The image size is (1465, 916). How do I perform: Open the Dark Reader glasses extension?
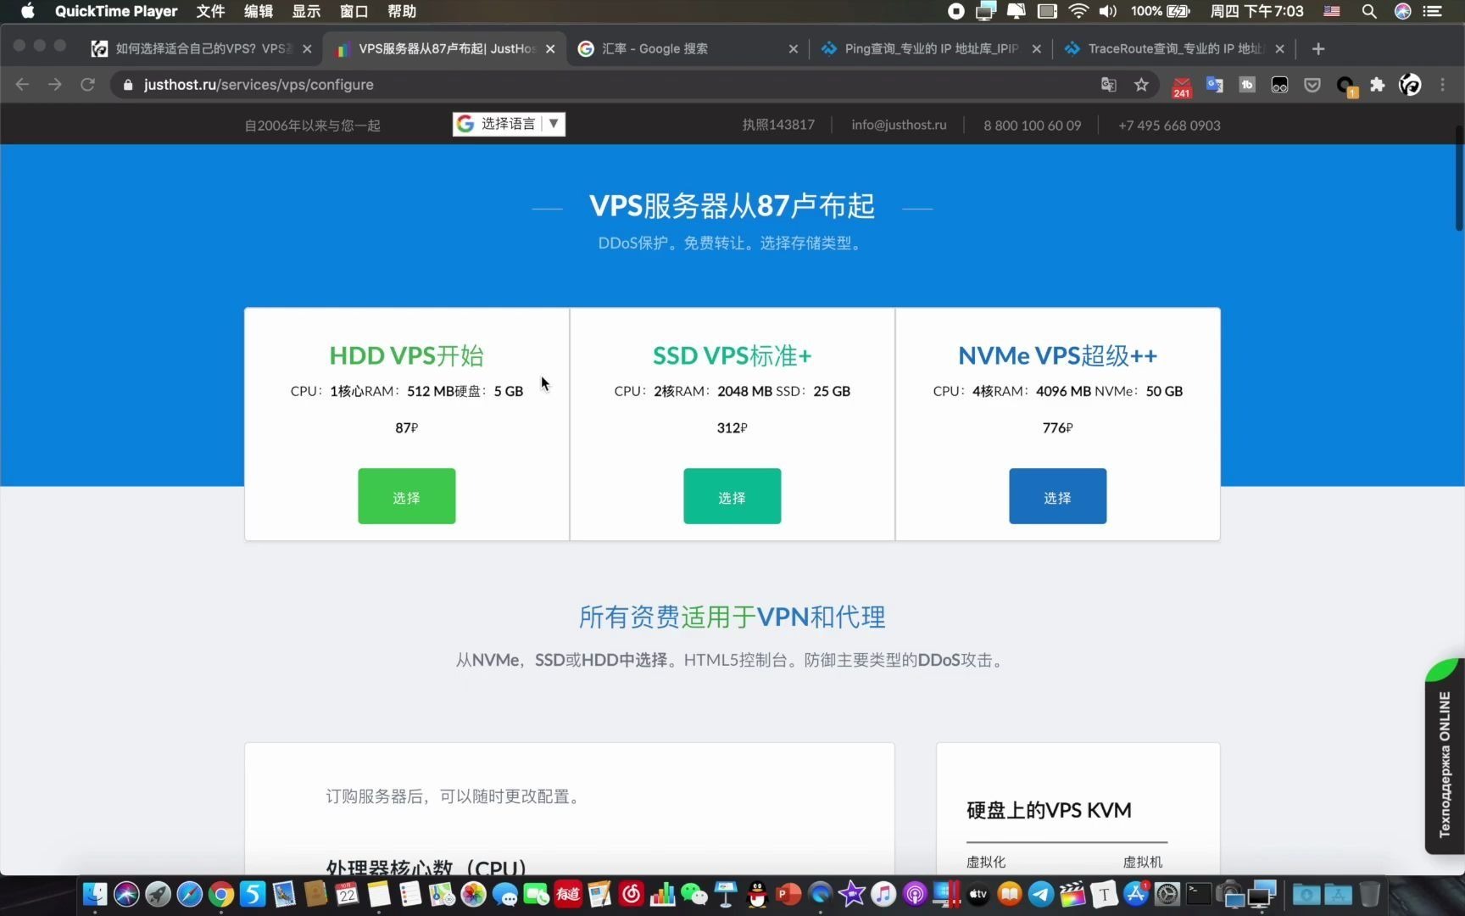point(1280,85)
